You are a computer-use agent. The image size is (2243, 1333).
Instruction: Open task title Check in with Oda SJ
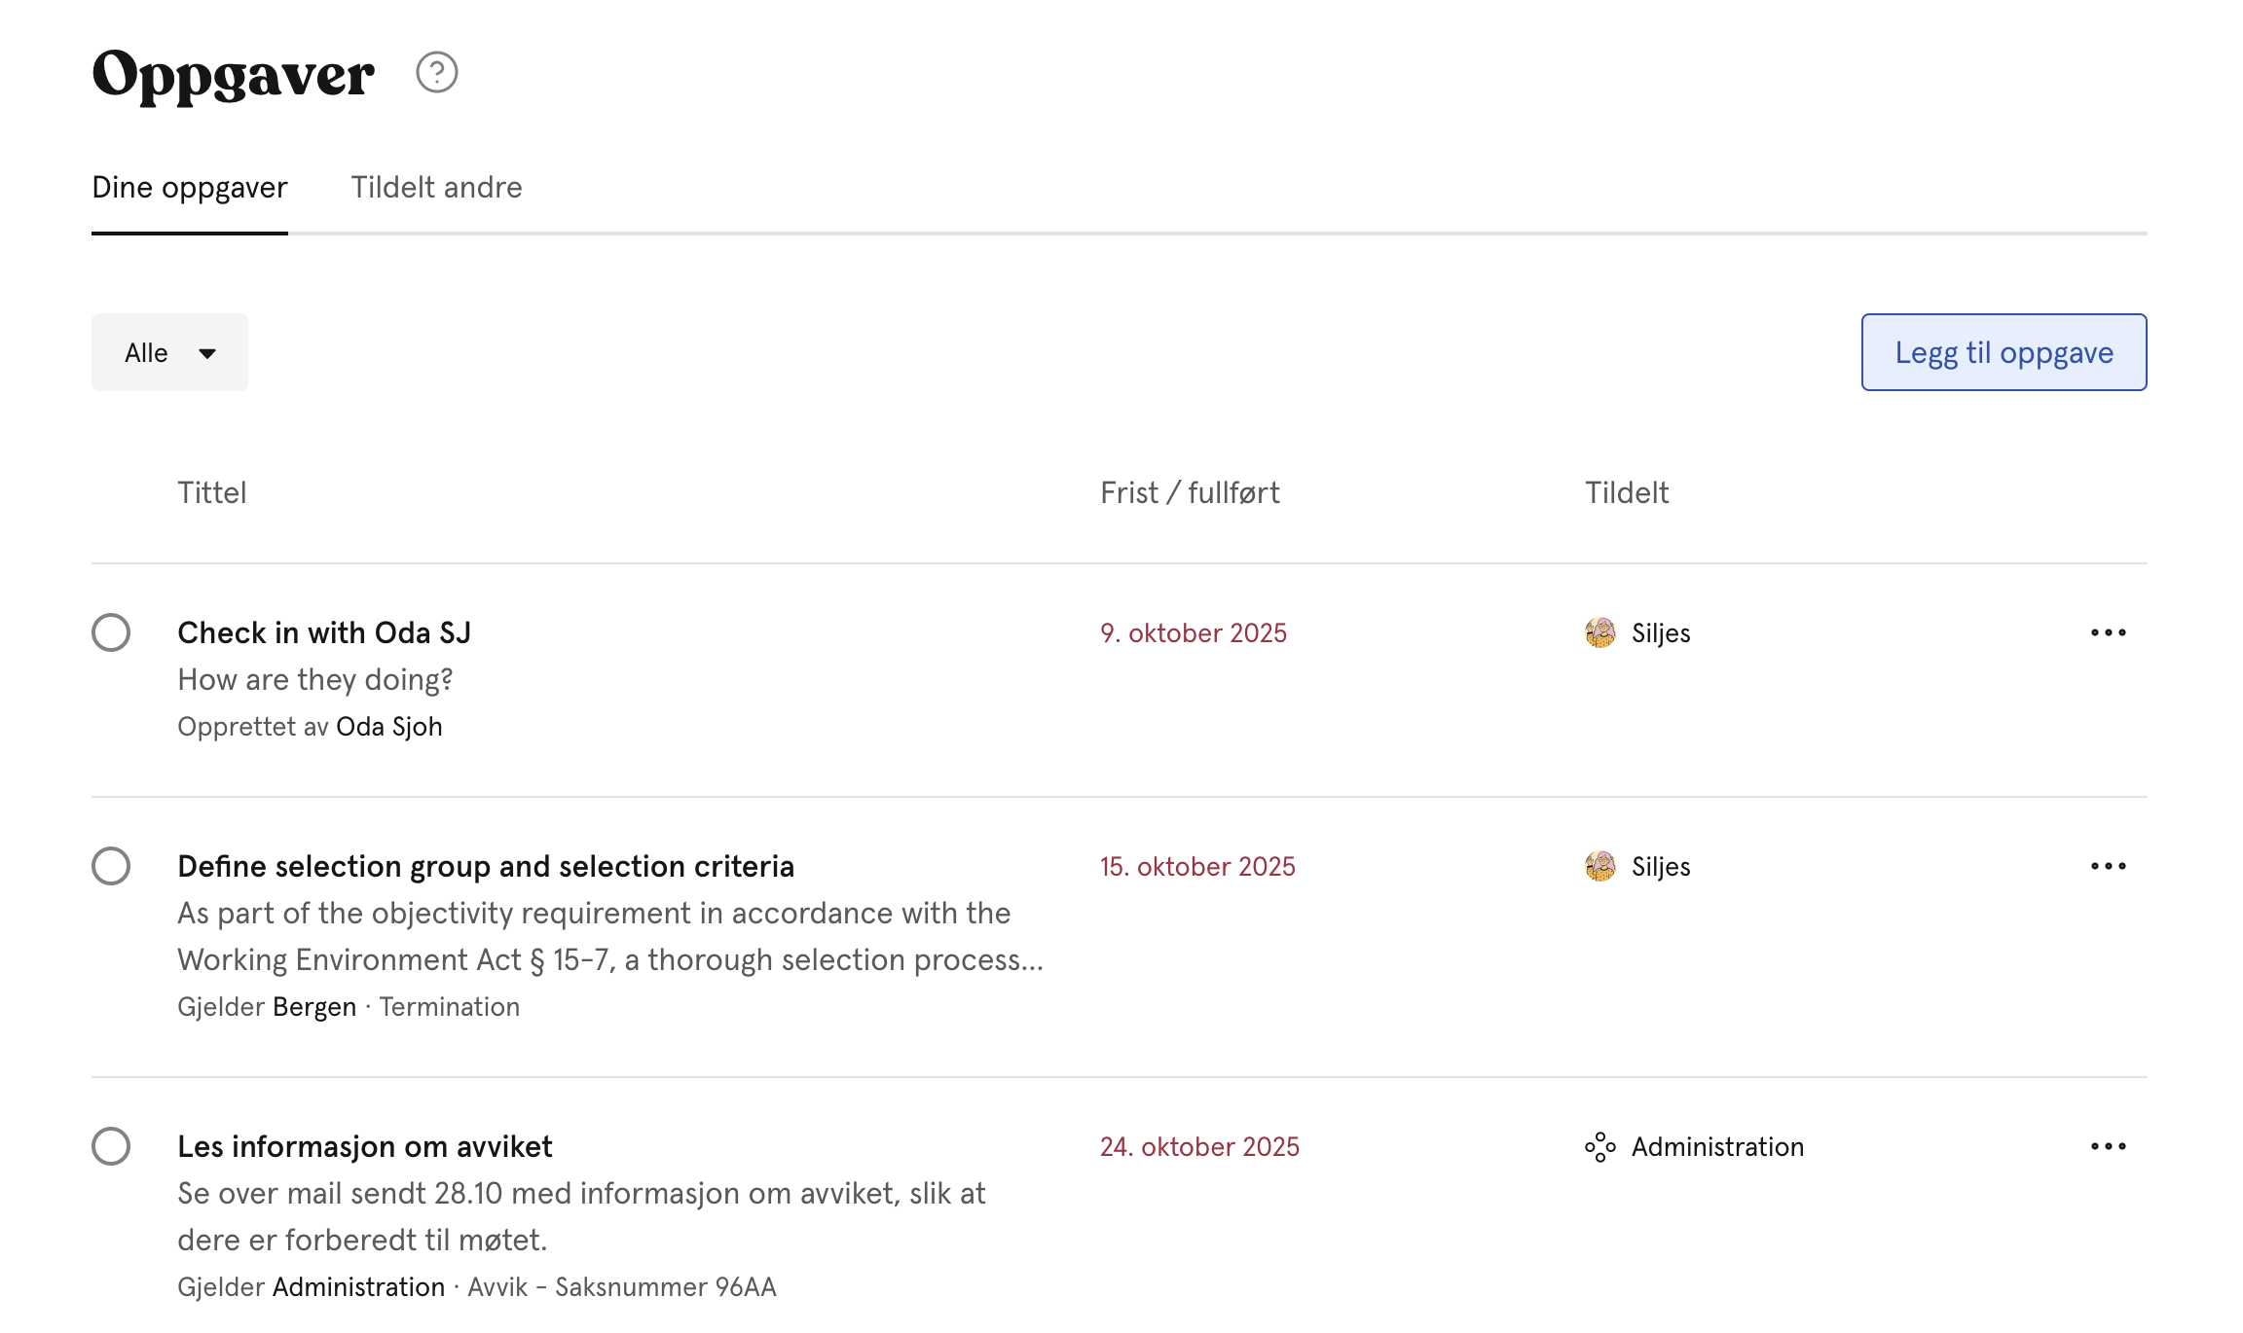[324, 632]
